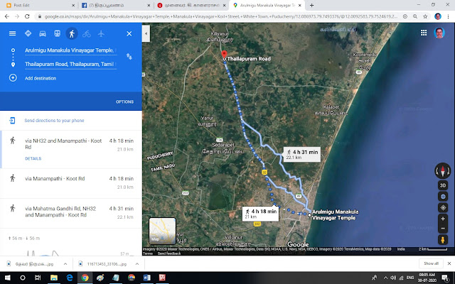455x284 pixels.
Task: Zoom in on the map
Action: (443, 219)
